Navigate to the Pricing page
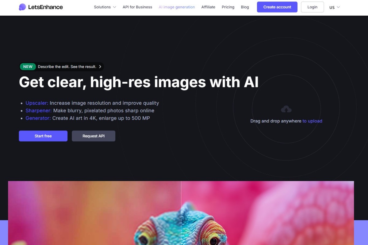 [228, 7]
